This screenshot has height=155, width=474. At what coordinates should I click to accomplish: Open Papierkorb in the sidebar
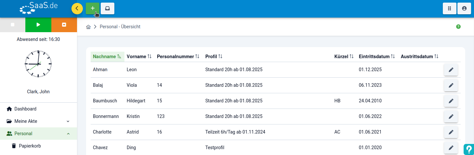(30, 146)
